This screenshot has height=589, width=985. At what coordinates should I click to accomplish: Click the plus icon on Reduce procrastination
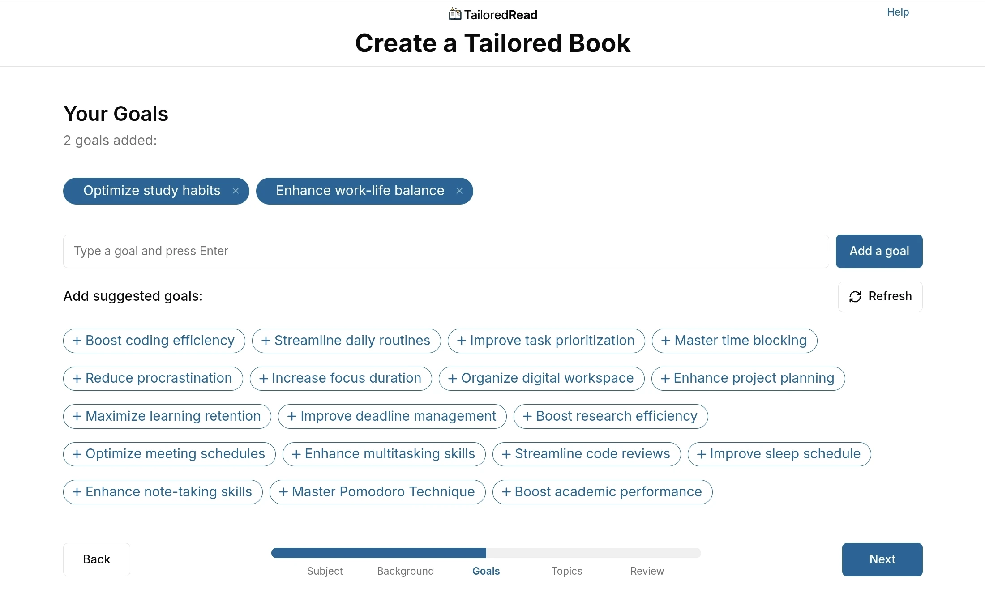coord(77,379)
